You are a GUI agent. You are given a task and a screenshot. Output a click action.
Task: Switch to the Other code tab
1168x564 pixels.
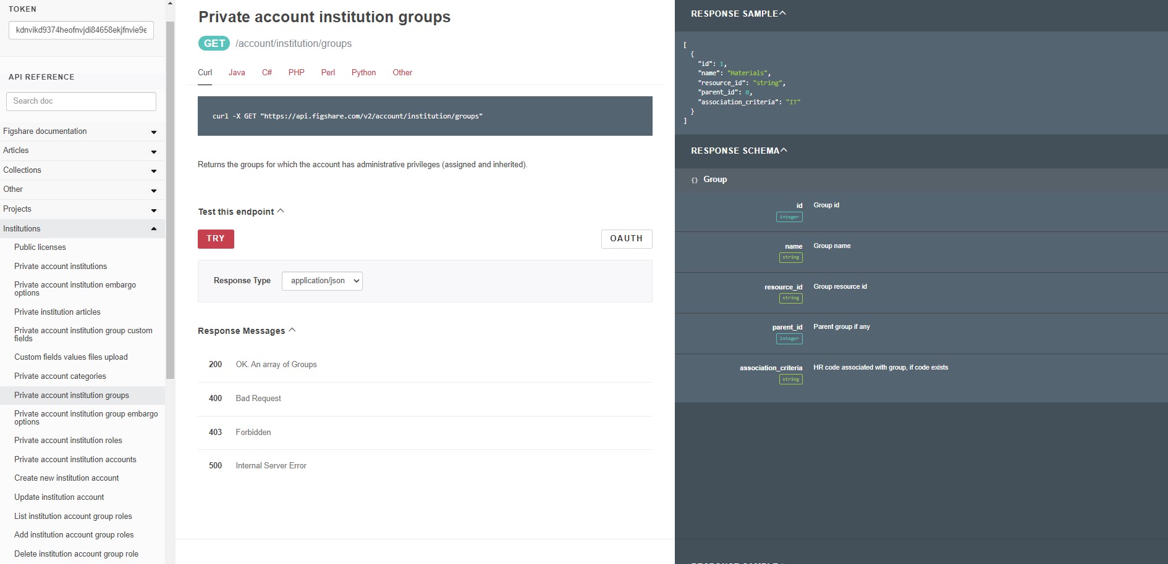pyautogui.click(x=402, y=73)
